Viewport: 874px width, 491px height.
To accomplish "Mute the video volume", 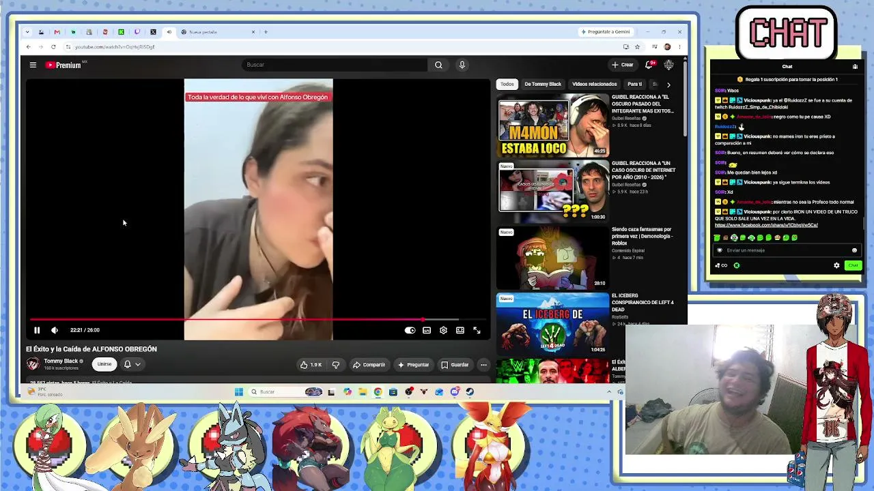I will 55,330.
